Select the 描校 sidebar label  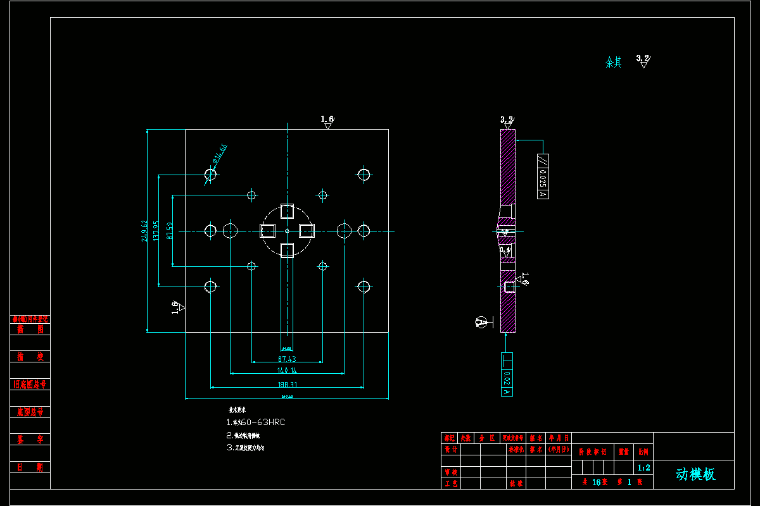(x=30, y=357)
